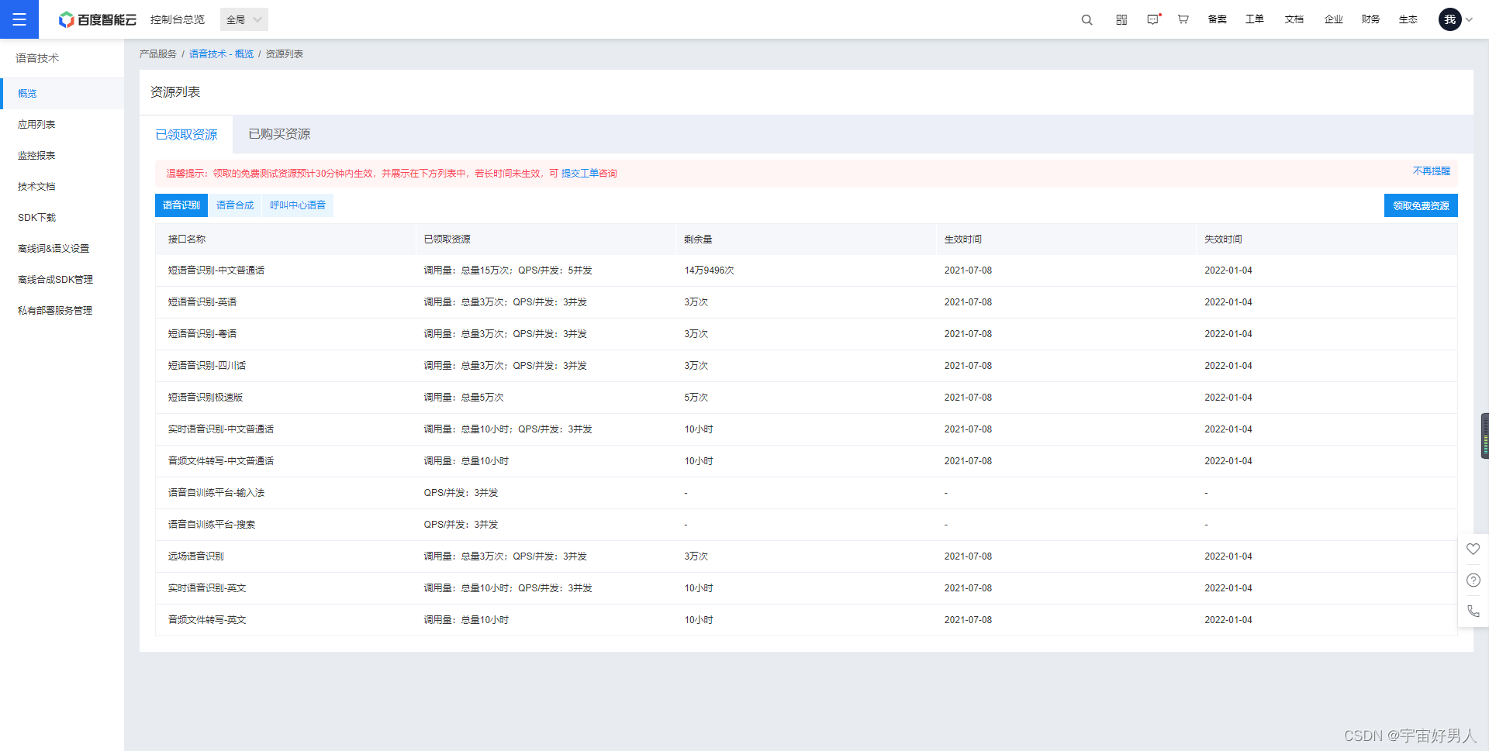Click the green indicator widget on right edge
The width and height of the screenshot is (1489, 751).
click(1485, 436)
